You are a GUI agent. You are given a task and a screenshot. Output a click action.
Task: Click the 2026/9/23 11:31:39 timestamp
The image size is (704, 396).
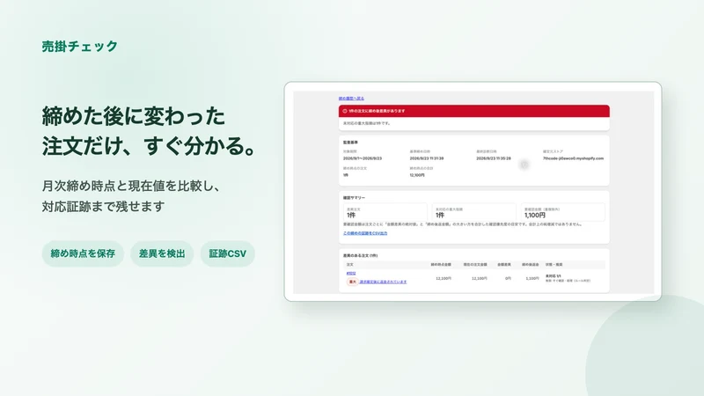[427, 158]
